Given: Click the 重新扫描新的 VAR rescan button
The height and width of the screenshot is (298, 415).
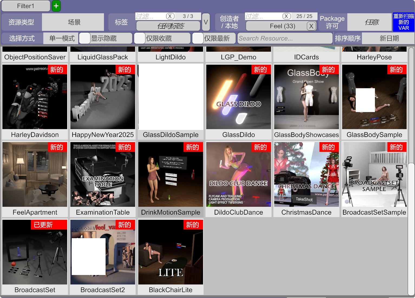Looking at the screenshot, I should (x=403, y=22).
